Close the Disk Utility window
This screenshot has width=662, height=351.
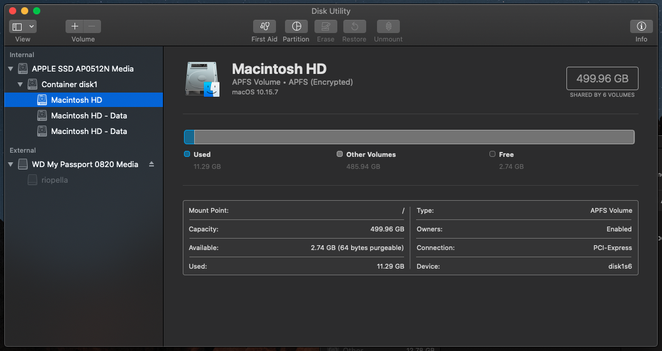[x=13, y=11]
